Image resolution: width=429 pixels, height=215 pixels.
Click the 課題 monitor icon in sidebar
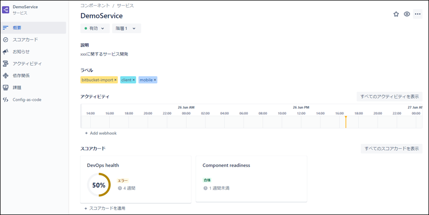(x=6, y=88)
